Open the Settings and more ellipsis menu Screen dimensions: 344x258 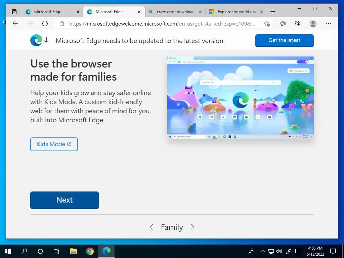[329, 24]
